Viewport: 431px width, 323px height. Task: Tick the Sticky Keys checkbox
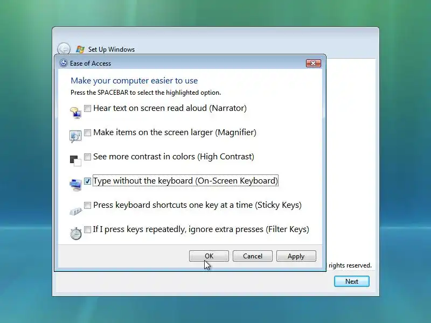[x=87, y=205]
